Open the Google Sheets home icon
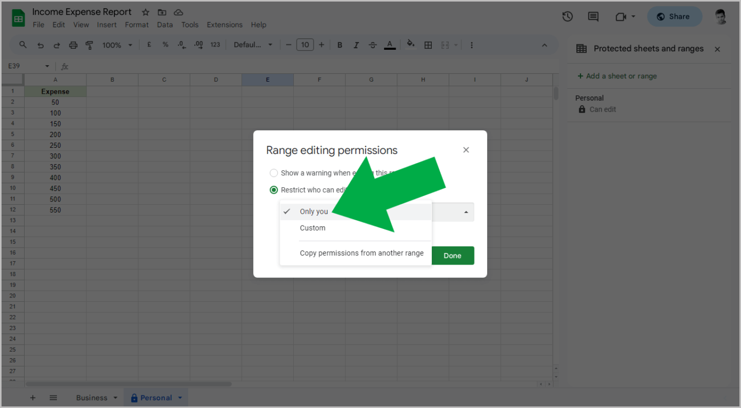Viewport: 741px width, 408px height. [19, 18]
